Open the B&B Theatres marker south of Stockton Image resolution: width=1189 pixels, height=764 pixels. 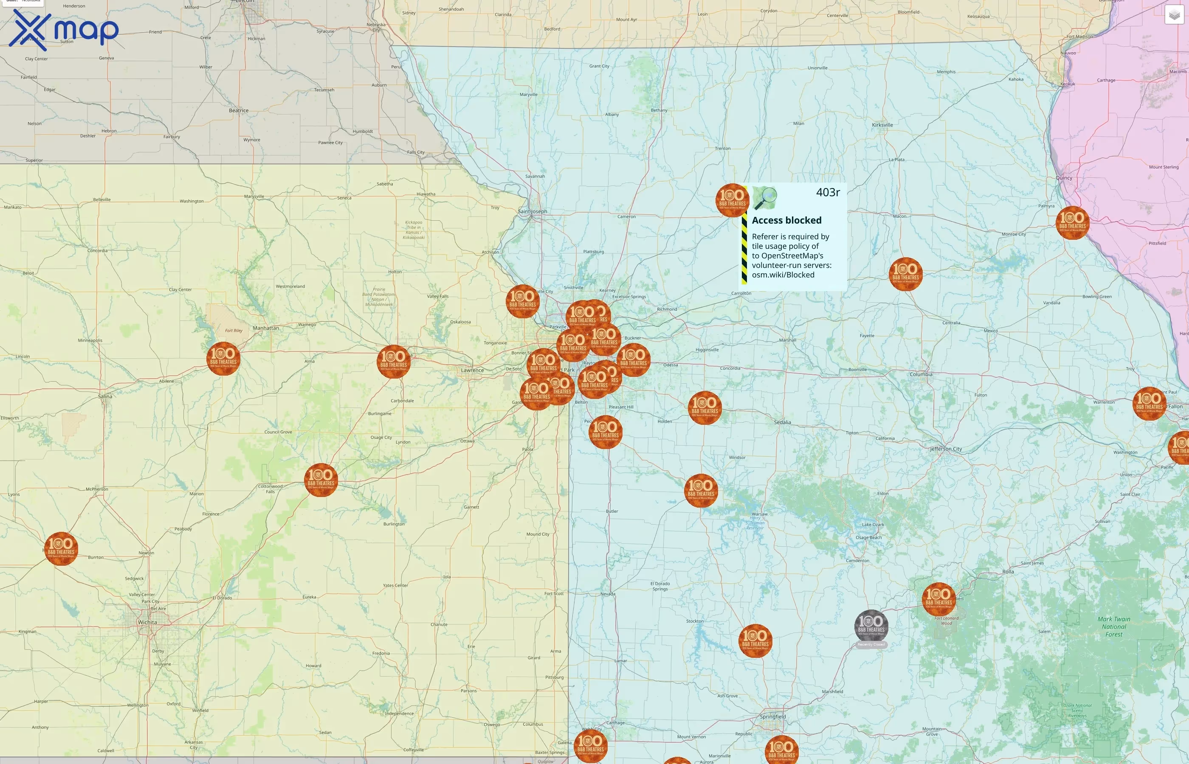pyautogui.click(x=755, y=640)
